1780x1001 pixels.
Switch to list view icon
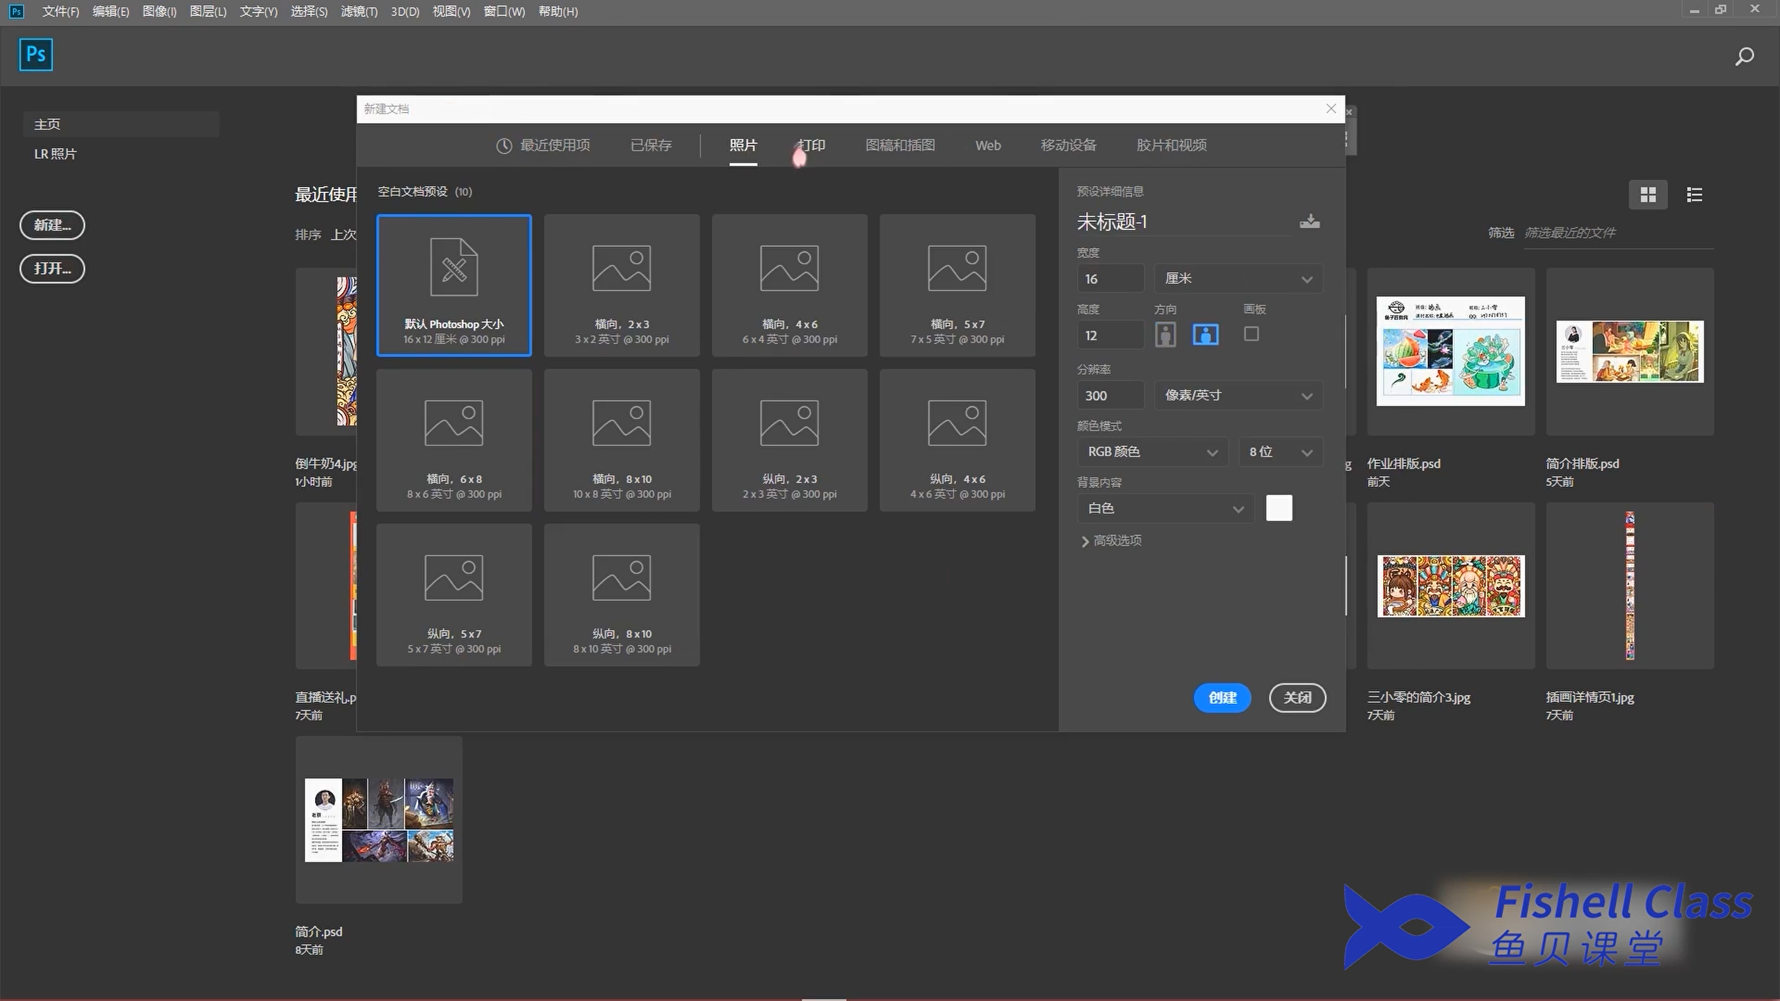point(1694,195)
